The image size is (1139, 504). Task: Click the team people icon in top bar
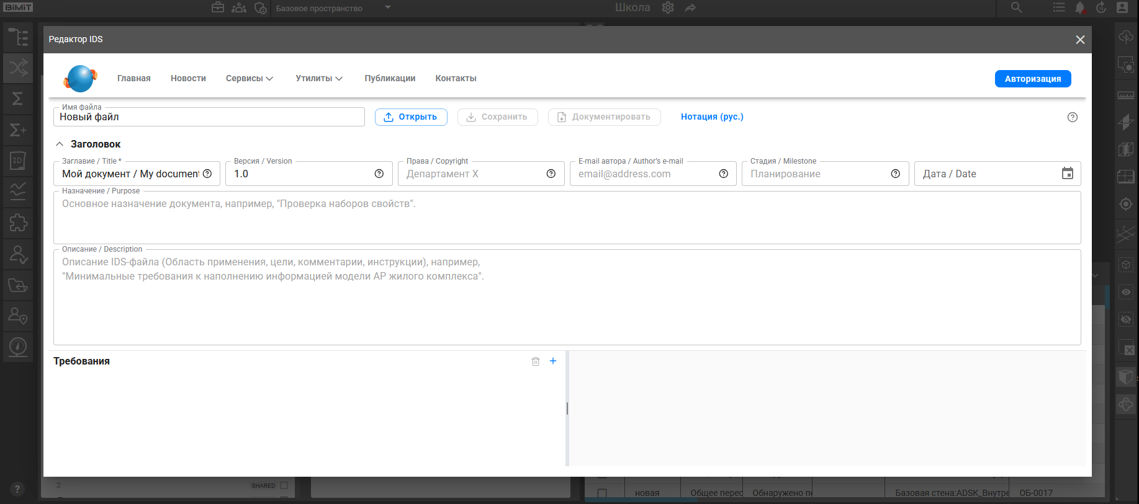(x=239, y=7)
